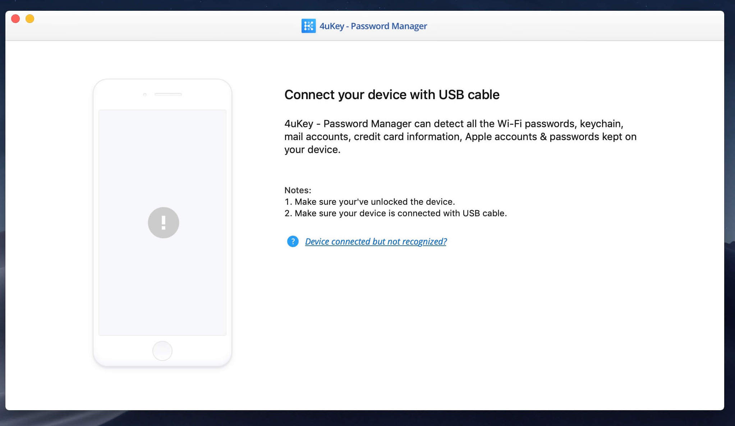This screenshot has width=735, height=426.
Task: Click the phone illustration's front camera dot
Action: coord(145,94)
